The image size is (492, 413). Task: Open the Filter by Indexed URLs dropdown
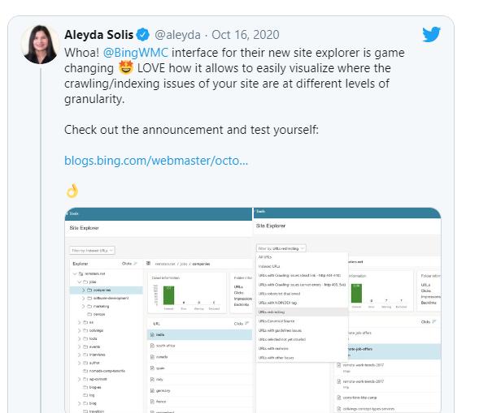[x=92, y=251]
